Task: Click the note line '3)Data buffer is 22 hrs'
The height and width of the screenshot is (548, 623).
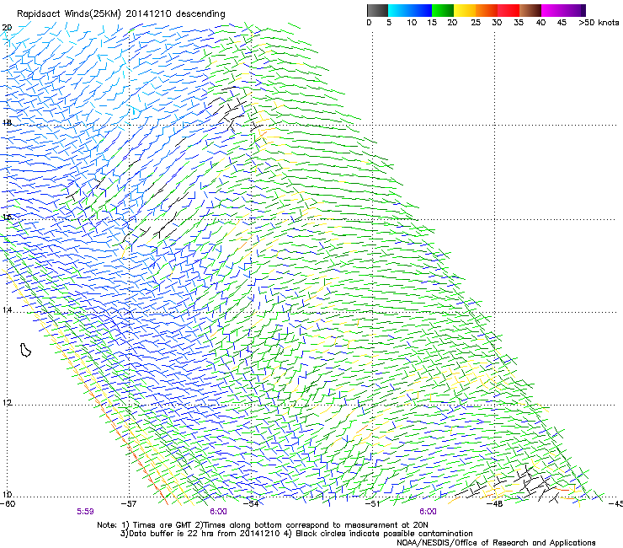Action: pos(296,534)
